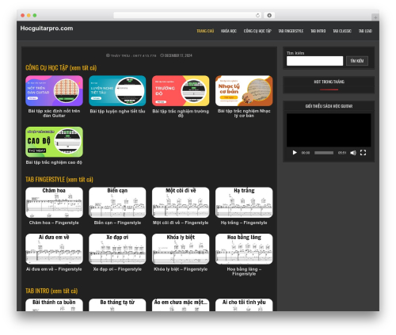Open the CÔNG CỤ HỌC TẬP menu
Screen dimensions: 396x335
[257, 31]
